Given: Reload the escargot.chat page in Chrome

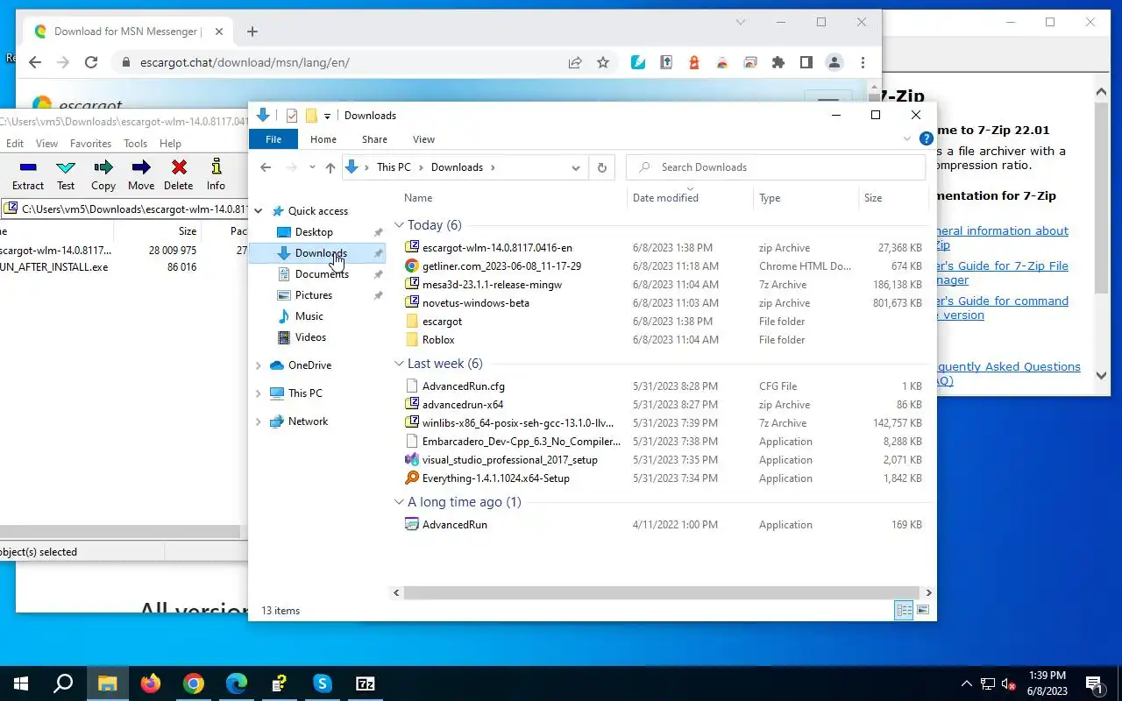Looking at the screenshot, I should pos(91,62).
